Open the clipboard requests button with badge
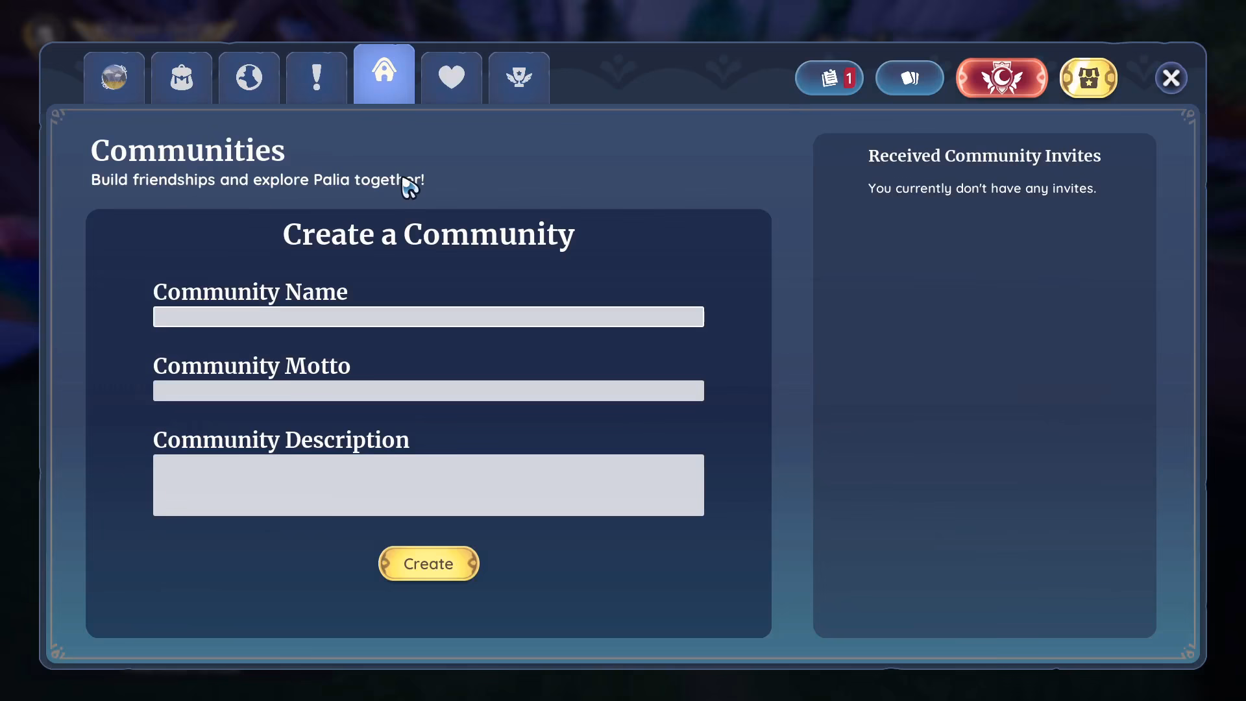Screen dimensions: 1246x701 click(x=829, y=78)
